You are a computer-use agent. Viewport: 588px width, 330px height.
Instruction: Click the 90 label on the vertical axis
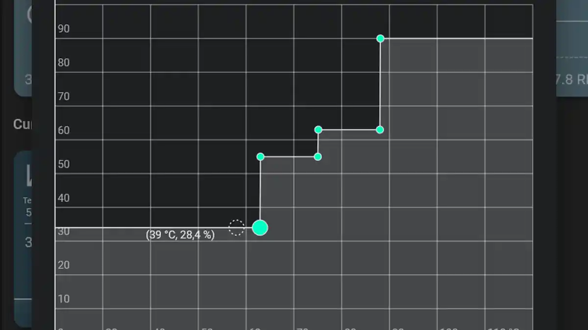point(64,29)
